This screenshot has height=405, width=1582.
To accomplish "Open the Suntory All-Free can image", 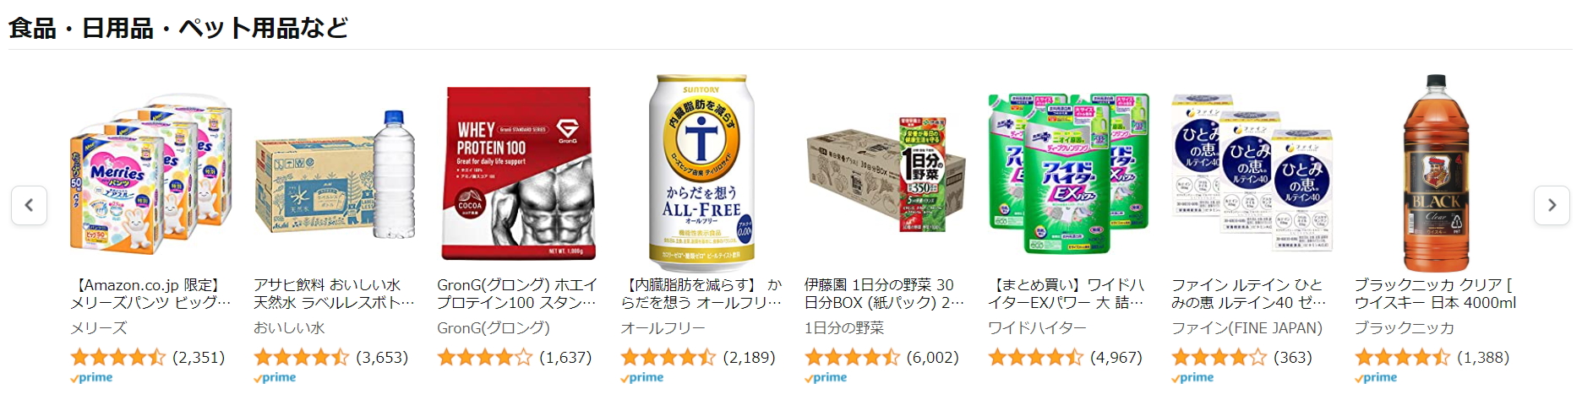I will pos(701,174).
